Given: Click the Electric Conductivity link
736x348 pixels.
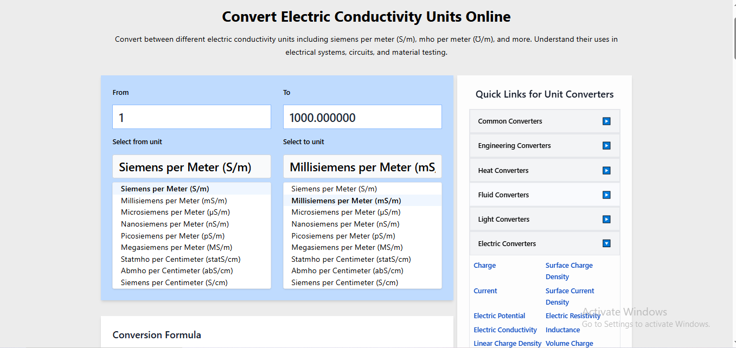Looking at the screenshot, I should coord(505,330).
